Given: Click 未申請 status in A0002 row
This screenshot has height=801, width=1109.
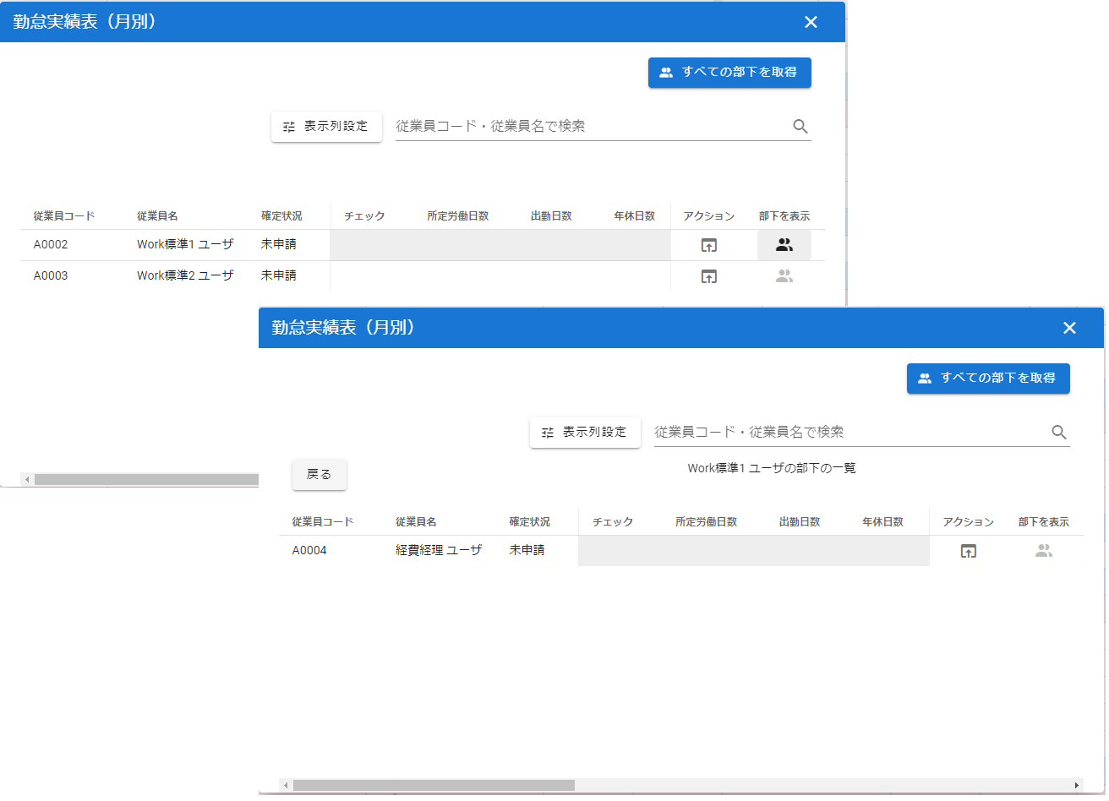Looking at the screenshot, I should point(279,245).
